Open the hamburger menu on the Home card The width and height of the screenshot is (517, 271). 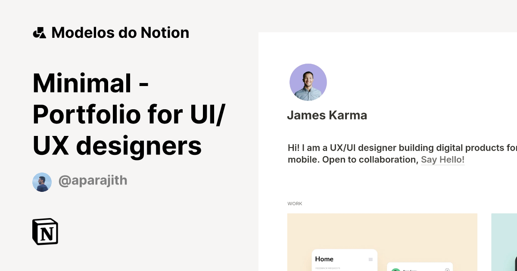[370, 259]
